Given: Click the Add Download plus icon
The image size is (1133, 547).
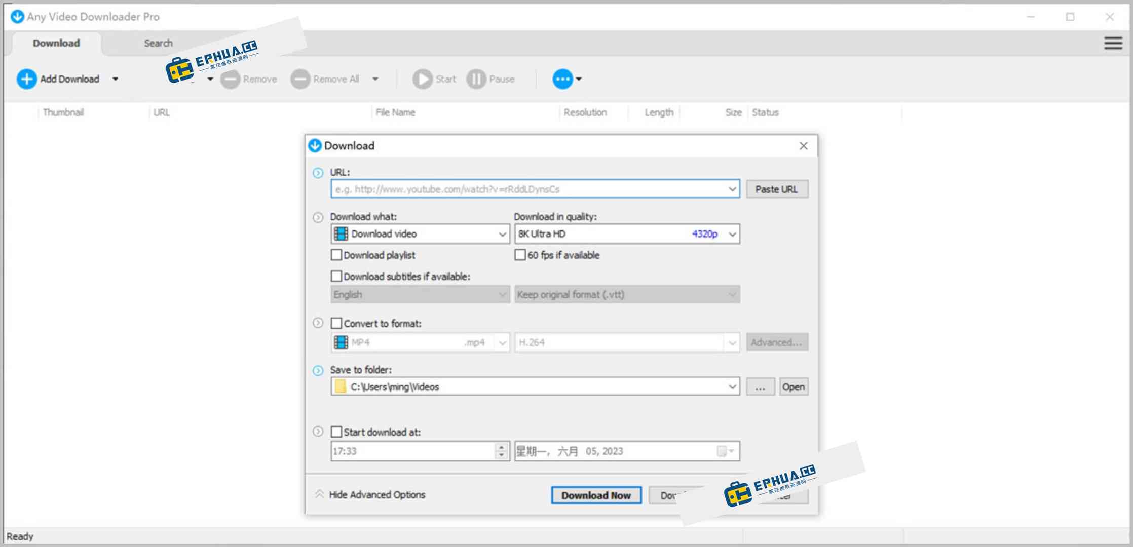Looking at the screenshot, I should [x=26, y=79].
